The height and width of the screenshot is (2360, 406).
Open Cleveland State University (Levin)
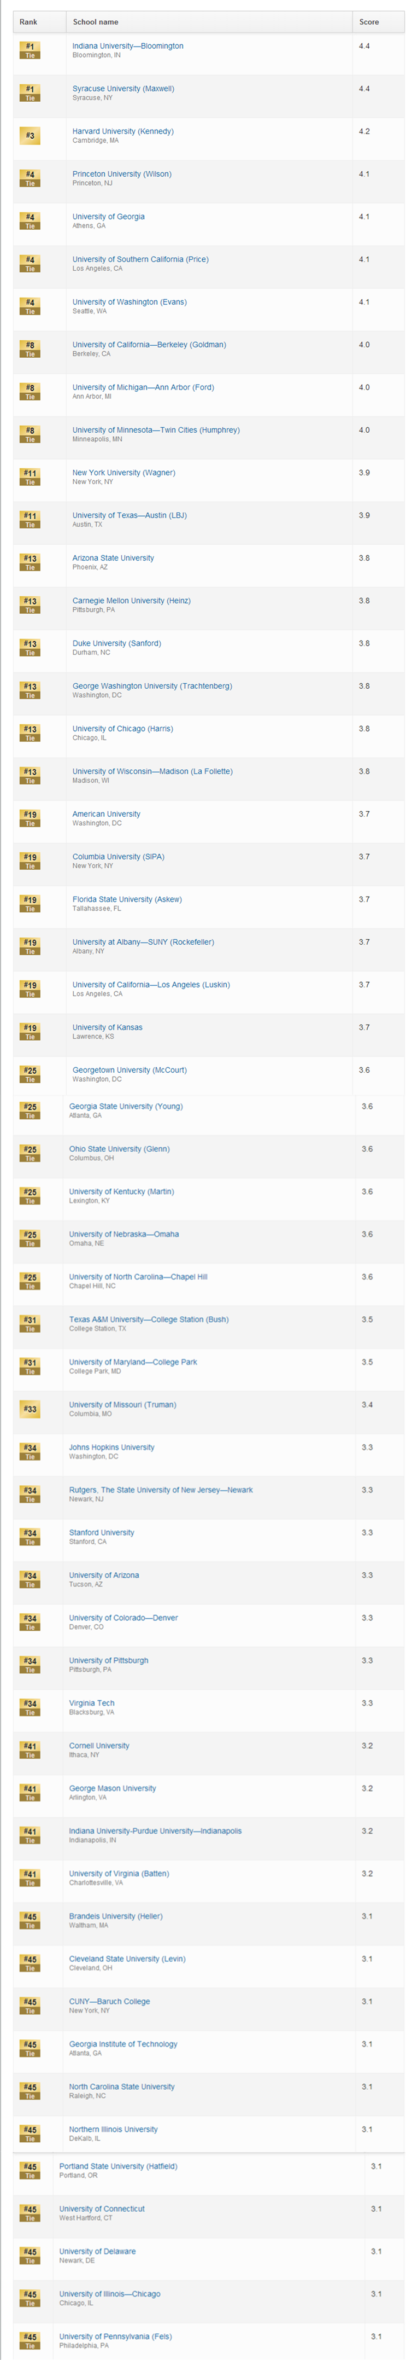click(x=127, y=1958)
